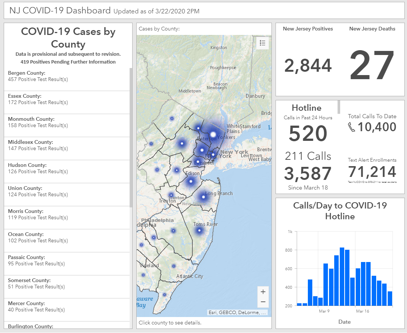Image resolution: width=407 pixels, height=333 pixels.
Task: Select Essex County list entry
Action: (67, 99)
